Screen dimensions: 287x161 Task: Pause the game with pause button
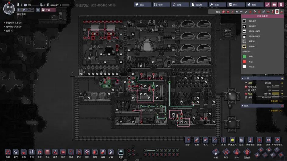pyautogui.click(x=19, y=10)
